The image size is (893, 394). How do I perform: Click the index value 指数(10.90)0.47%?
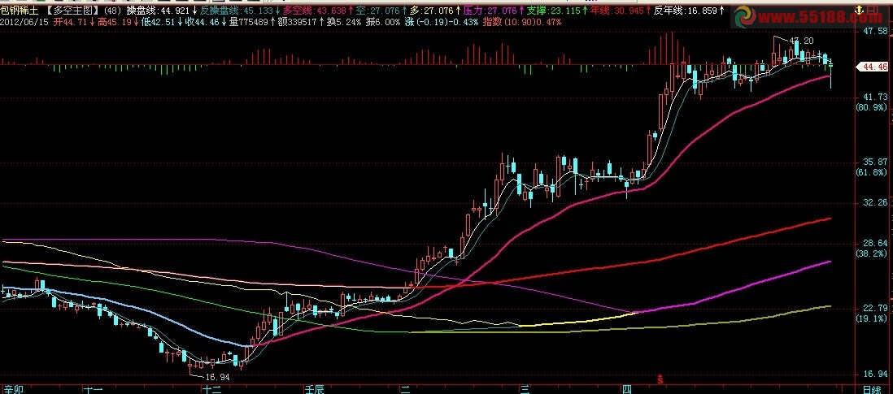tap(521, 22)
